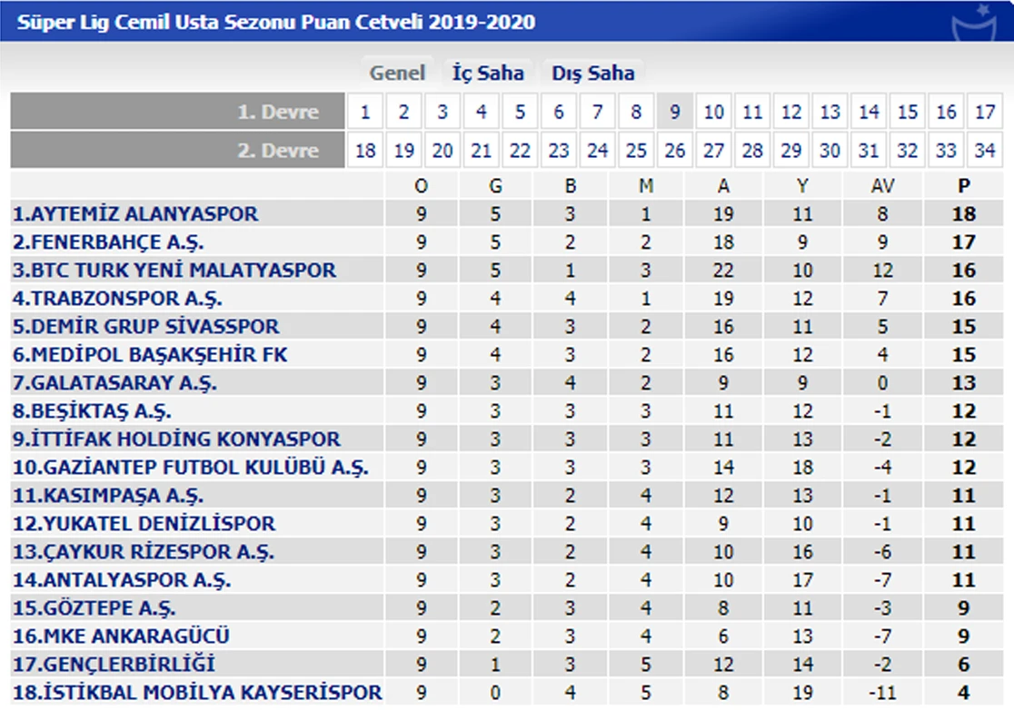The width and height of the screenshot is (1014, 710).
Task: Select week 18 in second half
Action: click(x=365, y=151)
